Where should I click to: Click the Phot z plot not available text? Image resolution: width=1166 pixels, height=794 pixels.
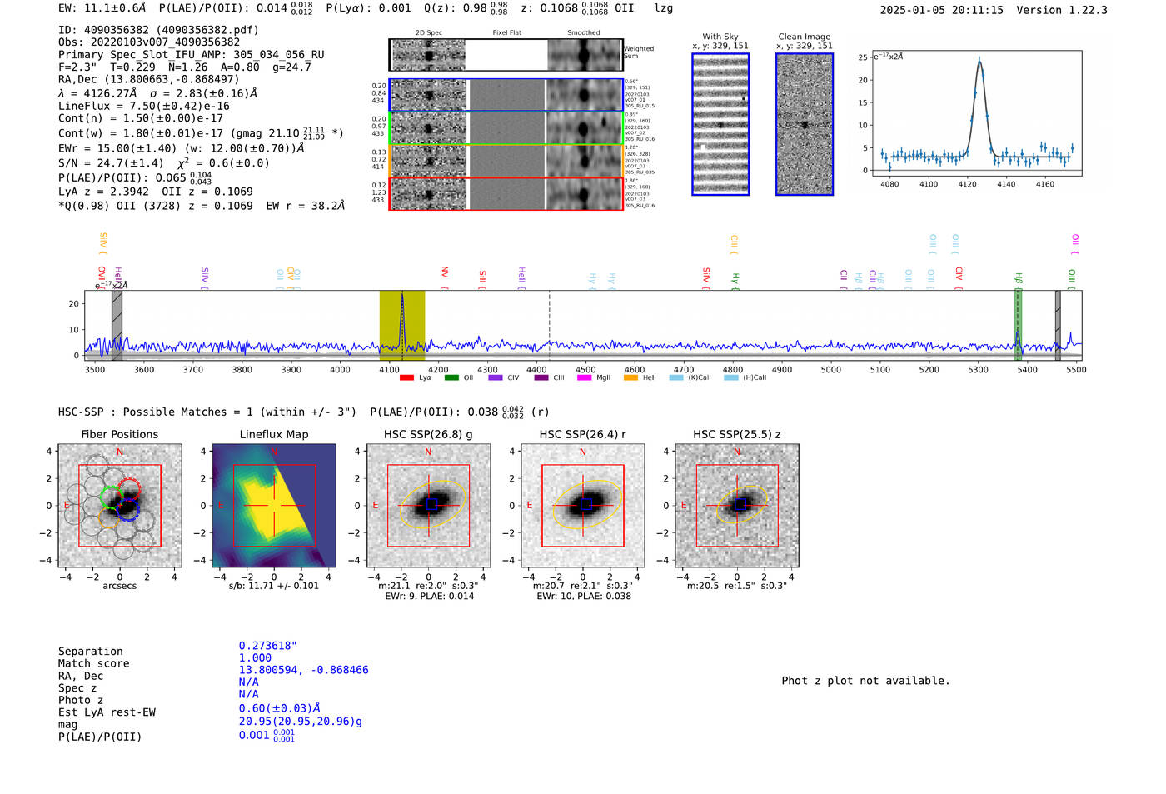point(865,681)
